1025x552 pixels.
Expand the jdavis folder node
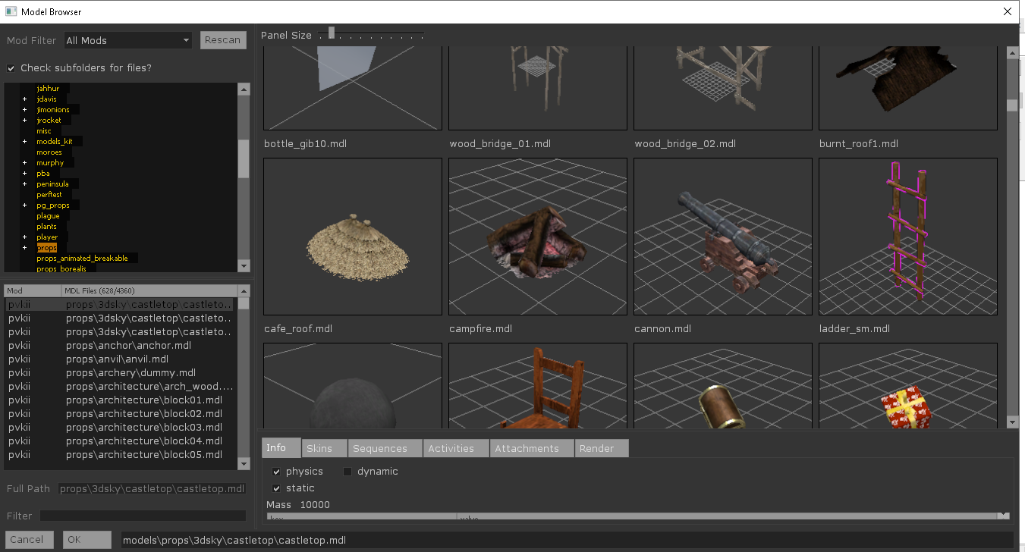24,99
